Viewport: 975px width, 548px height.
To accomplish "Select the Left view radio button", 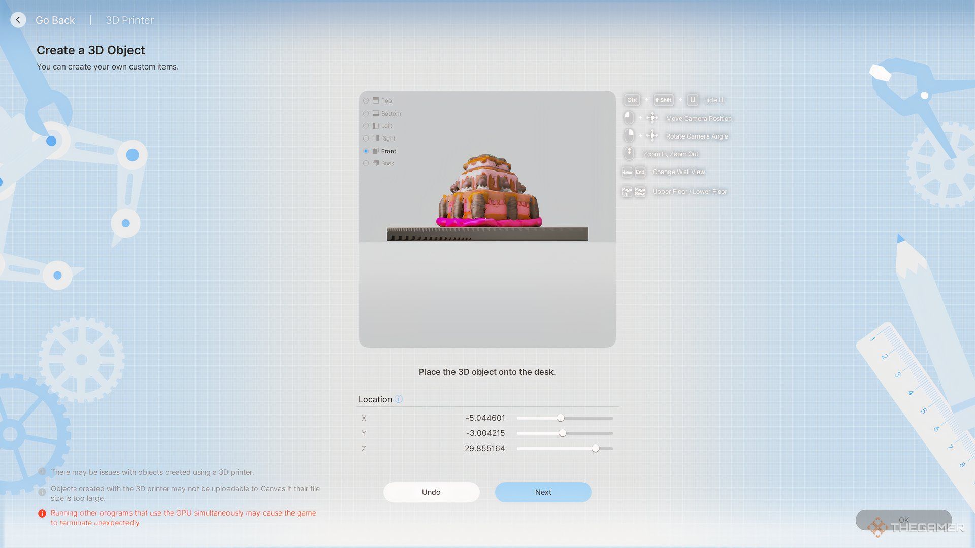I will (366, 126).
